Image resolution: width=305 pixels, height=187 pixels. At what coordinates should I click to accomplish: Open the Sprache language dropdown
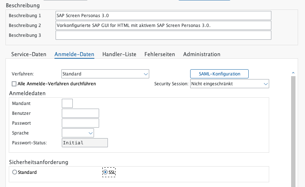coord(78,133)
